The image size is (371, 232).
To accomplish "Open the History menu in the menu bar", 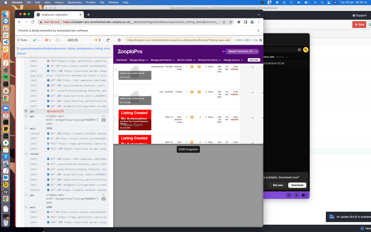I will (59, 3).
